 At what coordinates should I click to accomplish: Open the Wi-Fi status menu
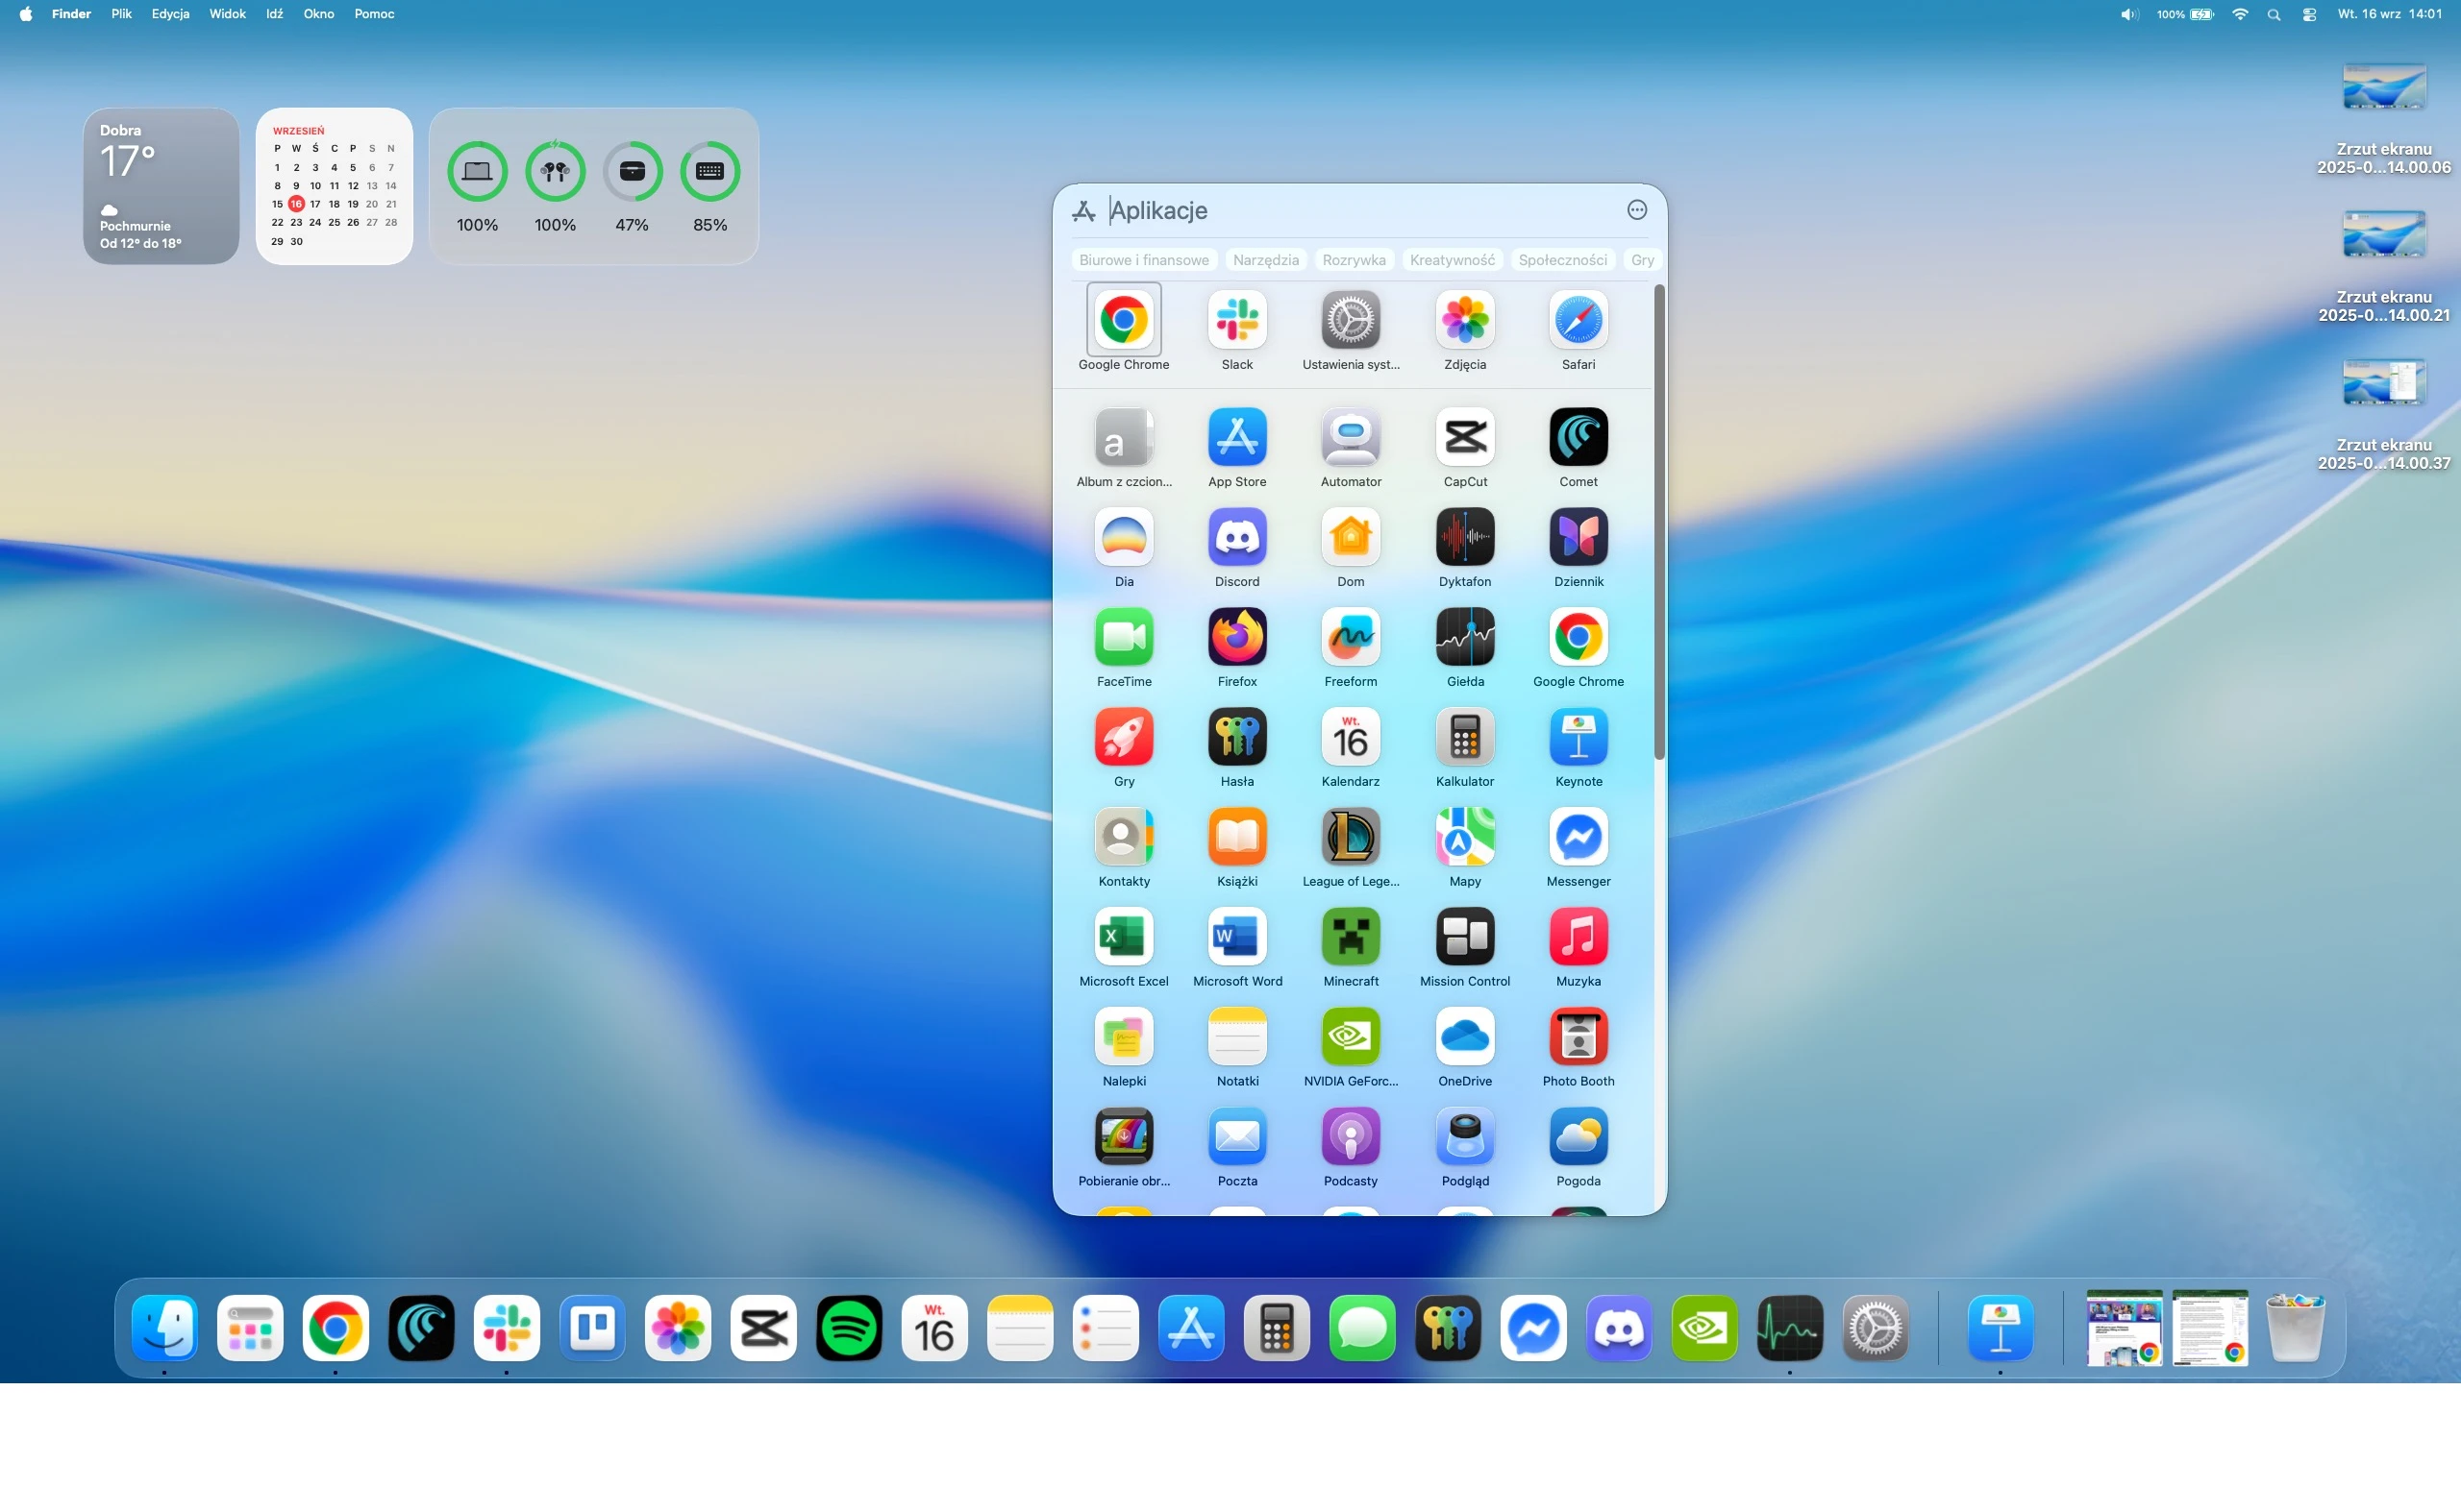click(2240, 14)
